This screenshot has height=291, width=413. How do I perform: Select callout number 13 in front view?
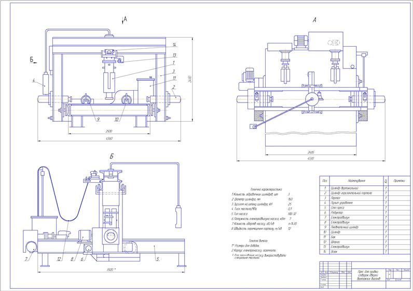[174, 55]
